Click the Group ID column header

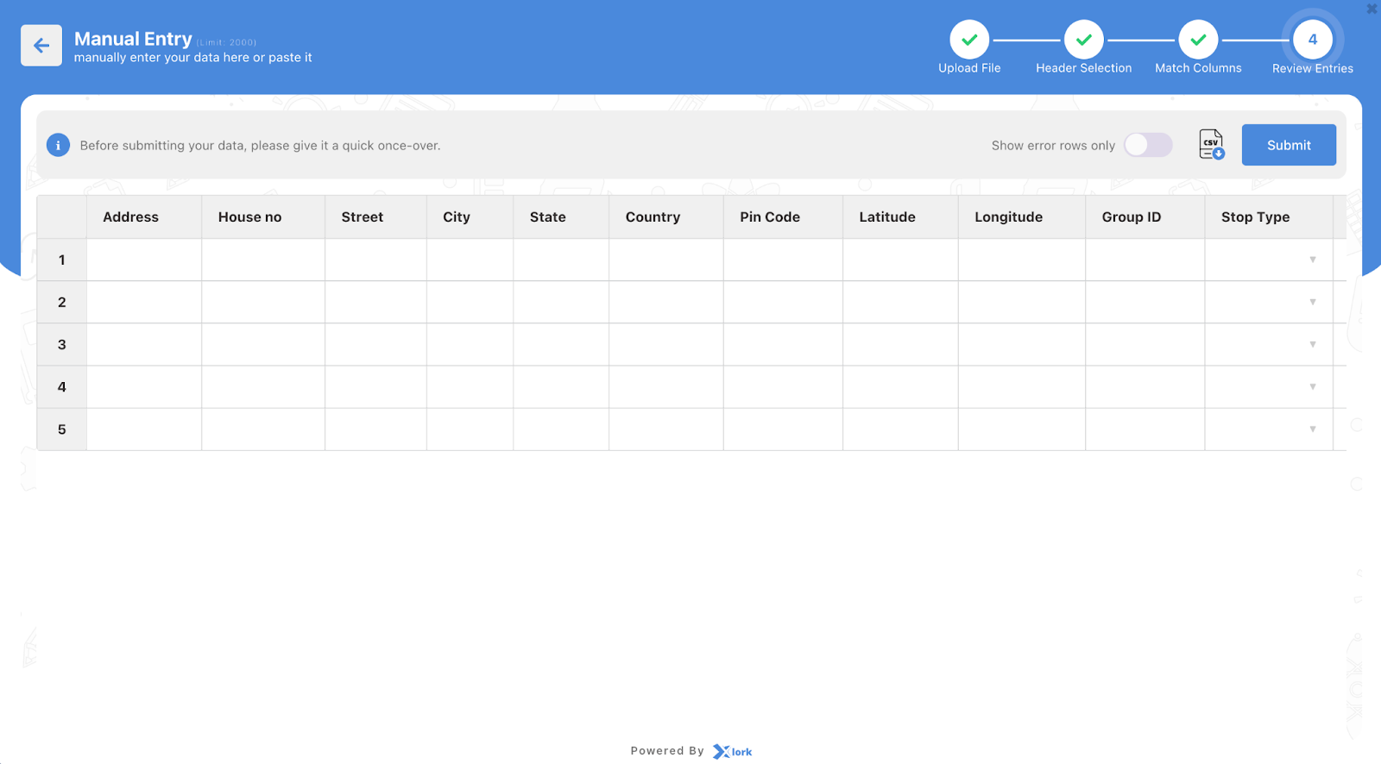[1145, 217]
